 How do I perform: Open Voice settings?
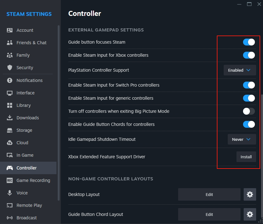(x=28, y=193)
